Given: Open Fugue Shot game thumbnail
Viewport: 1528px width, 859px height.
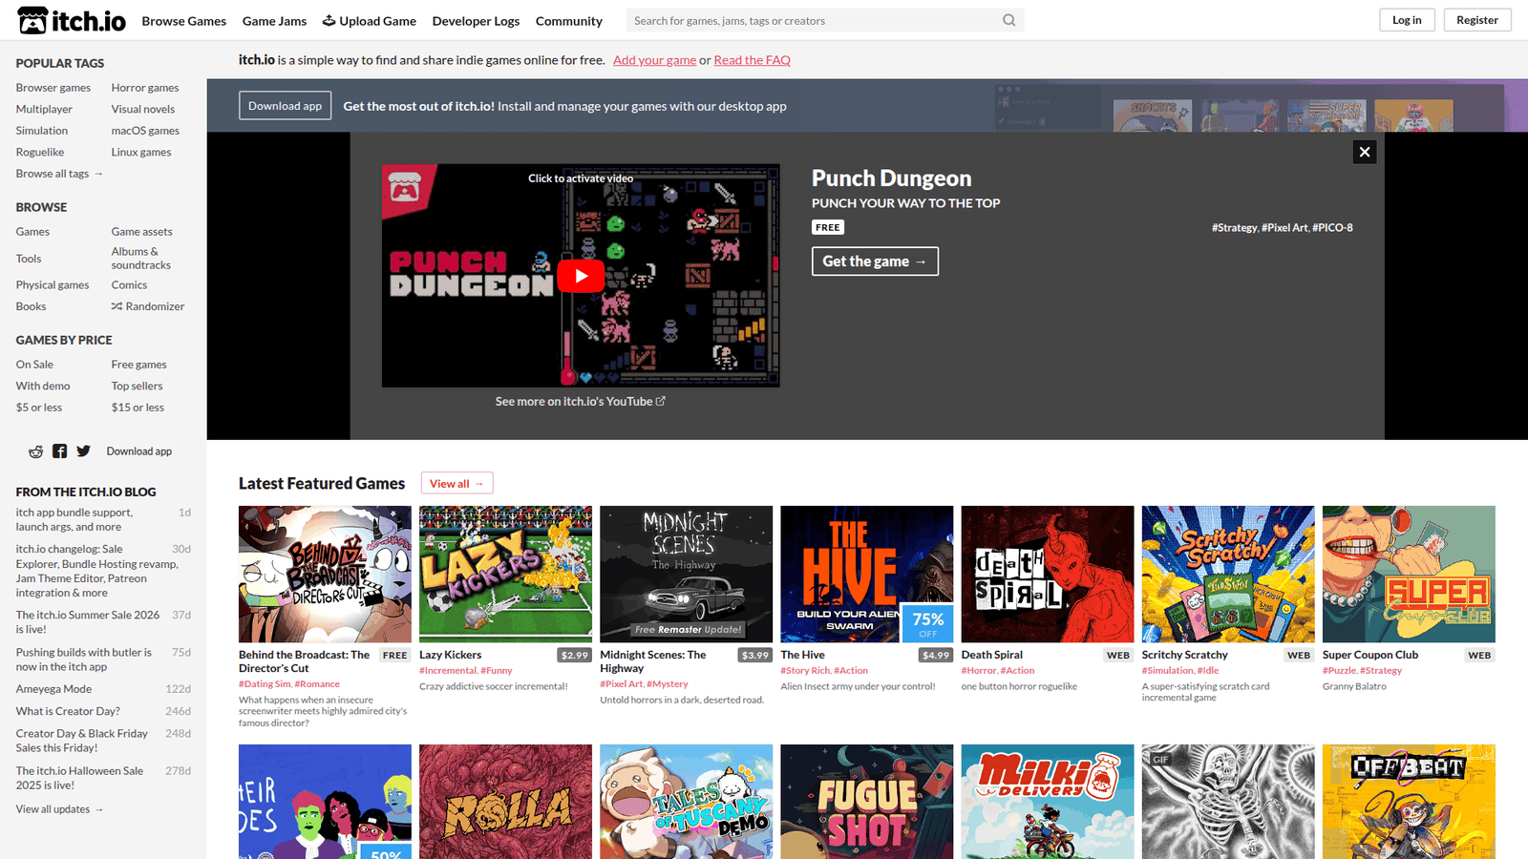Looking at the screenshot, I should (x=866, y=802).
